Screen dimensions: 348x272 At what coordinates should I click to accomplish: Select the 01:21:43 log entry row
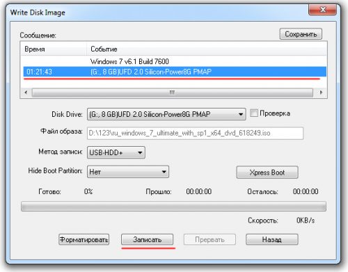point(175,72)
